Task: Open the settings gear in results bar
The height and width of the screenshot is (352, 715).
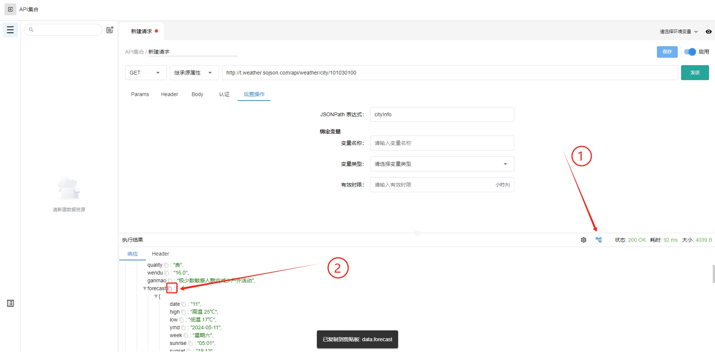Action: click(584, 240)
